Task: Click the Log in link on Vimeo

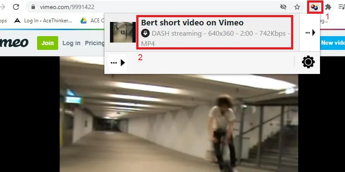Action: tap(71, 43)
